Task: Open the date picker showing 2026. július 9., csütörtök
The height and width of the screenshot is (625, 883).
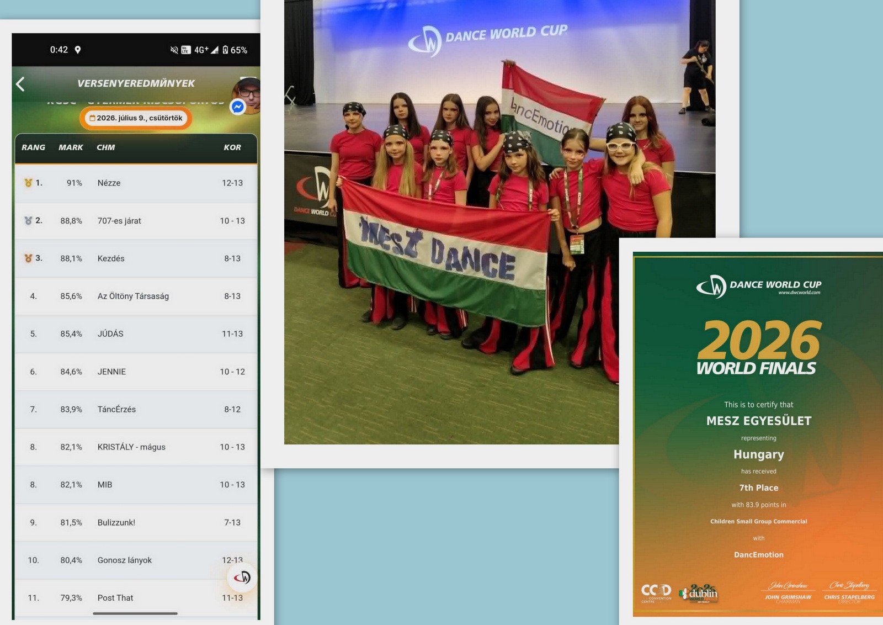Action: [136, 118]
